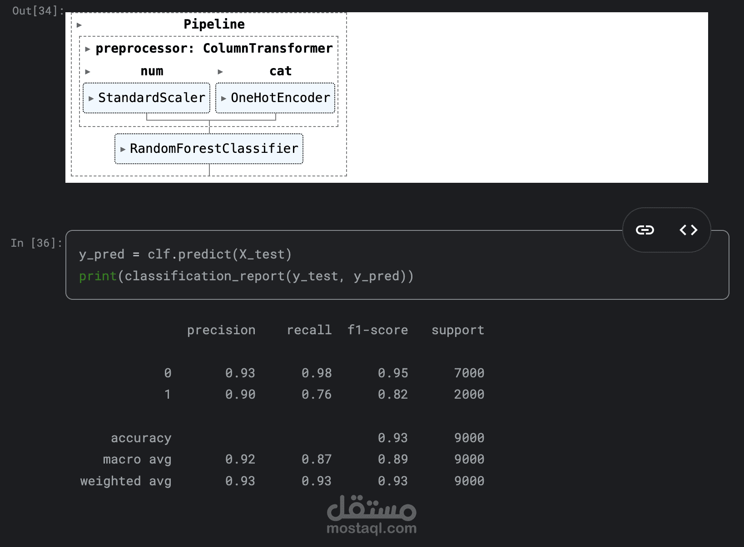Expand the num transformer arrow
This screenshot has height=547, width=744.
click(88, 72)
